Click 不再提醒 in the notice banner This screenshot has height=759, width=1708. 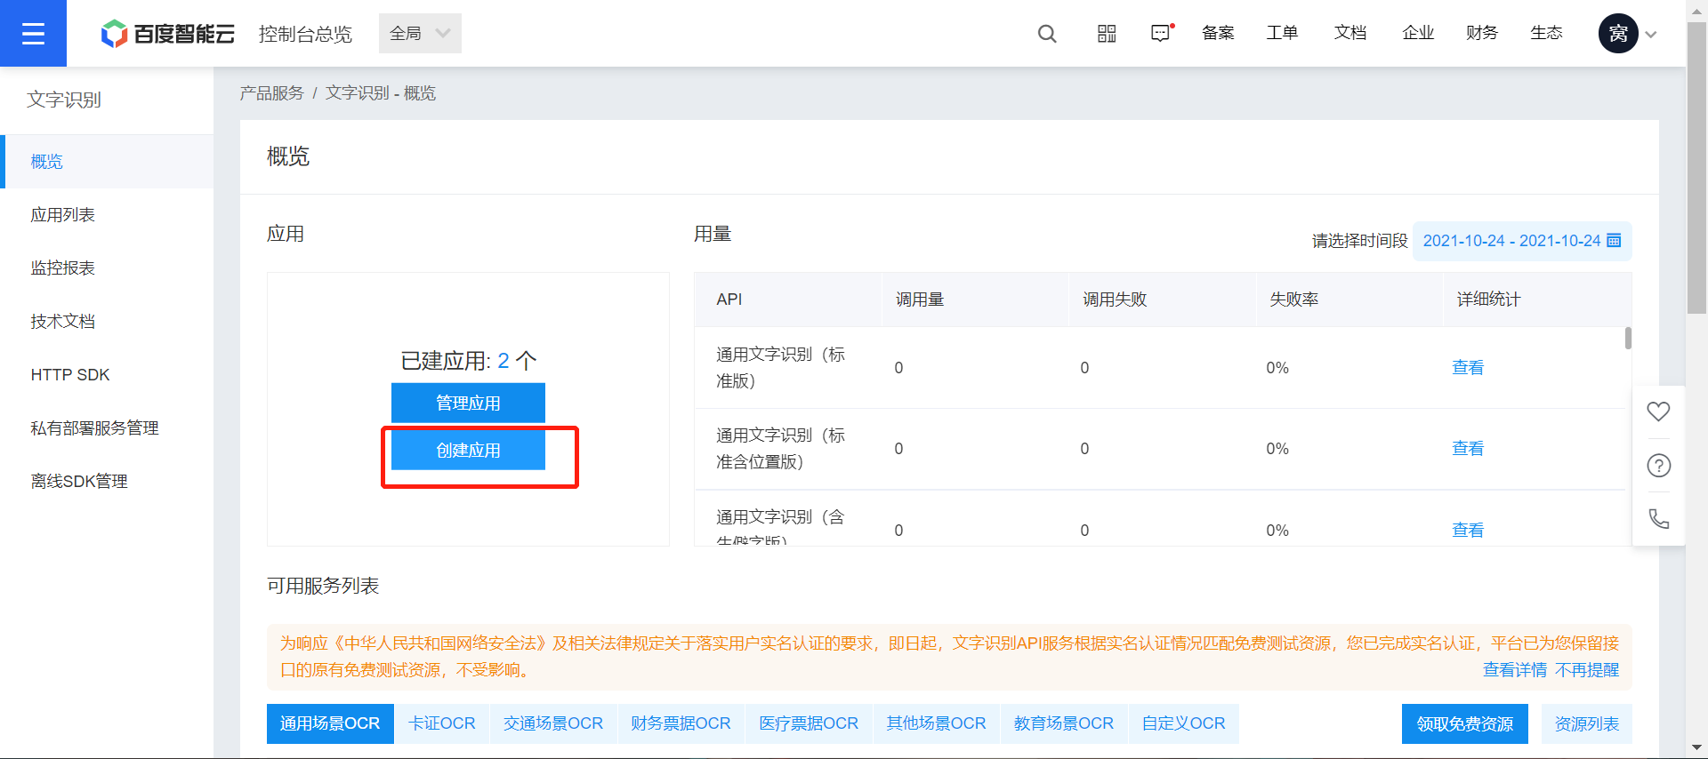coord(1587,670)
